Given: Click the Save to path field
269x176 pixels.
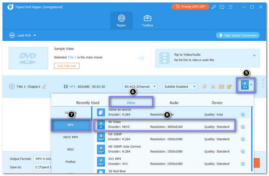Looking at the screenshot, I should pos(42,167).
